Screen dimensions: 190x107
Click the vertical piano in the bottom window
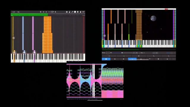click(x=93, y=81)
